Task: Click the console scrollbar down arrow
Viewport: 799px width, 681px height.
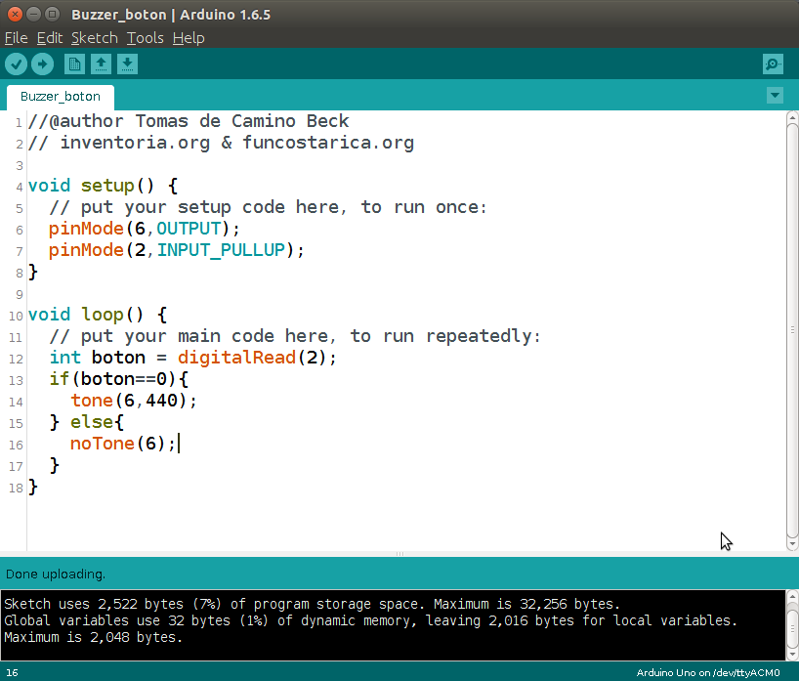Action: point(792,655)
